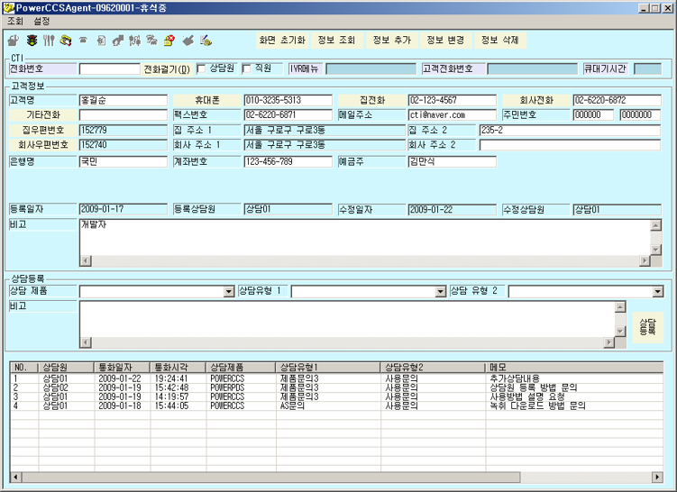Screen dimensions: 677x492
Task: Expand the 상담유형 1 combo box
Action: [x=440, y=292]
